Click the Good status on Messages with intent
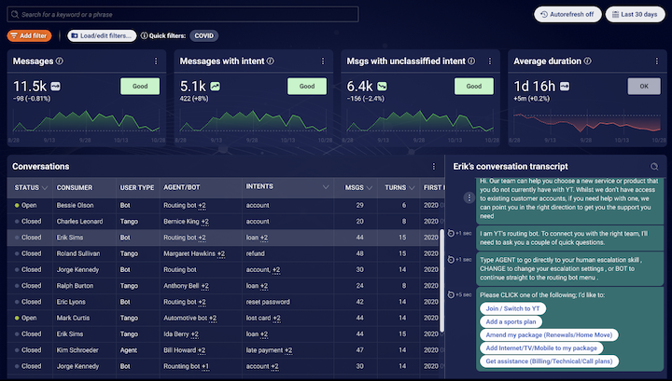Image resolution: width=672 pixels, height=381 pixels. (307, 86)
